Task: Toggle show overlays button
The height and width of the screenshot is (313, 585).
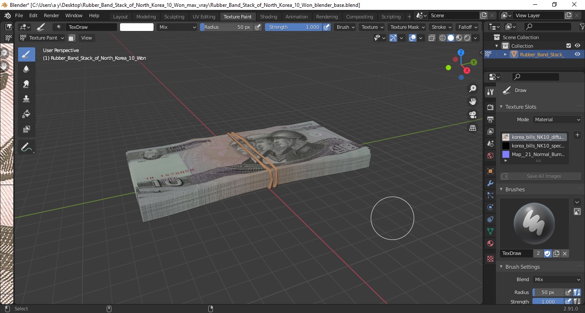Action: [x=413, y=38]
